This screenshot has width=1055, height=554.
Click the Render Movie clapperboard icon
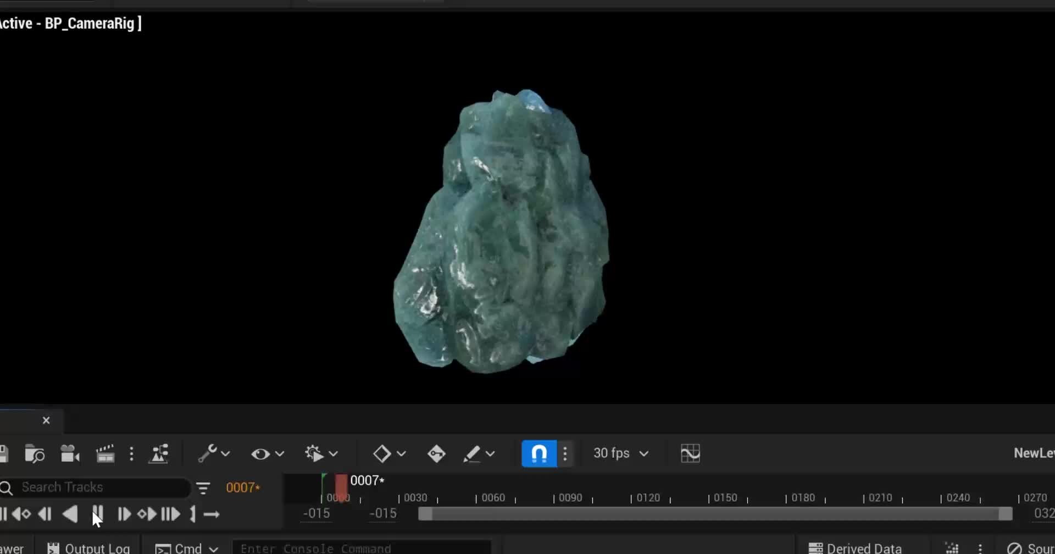coord(105,453)
